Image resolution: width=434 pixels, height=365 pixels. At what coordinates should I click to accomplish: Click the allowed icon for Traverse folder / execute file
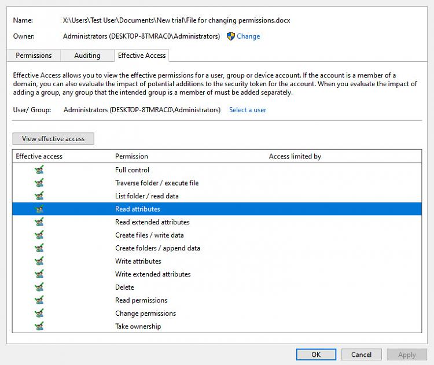pos(39,183)
